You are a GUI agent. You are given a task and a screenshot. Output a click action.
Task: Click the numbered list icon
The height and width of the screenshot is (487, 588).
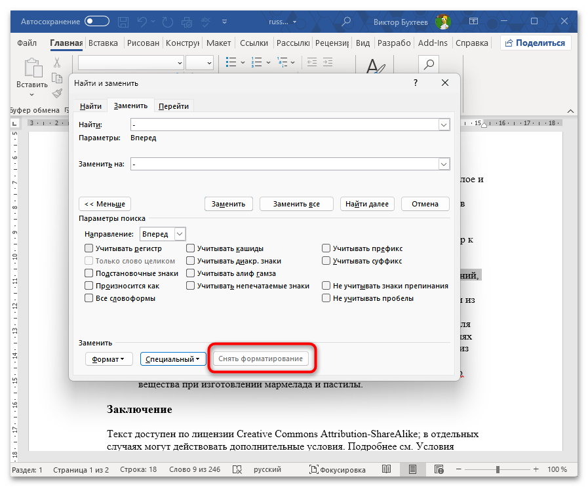pos(257,62)
